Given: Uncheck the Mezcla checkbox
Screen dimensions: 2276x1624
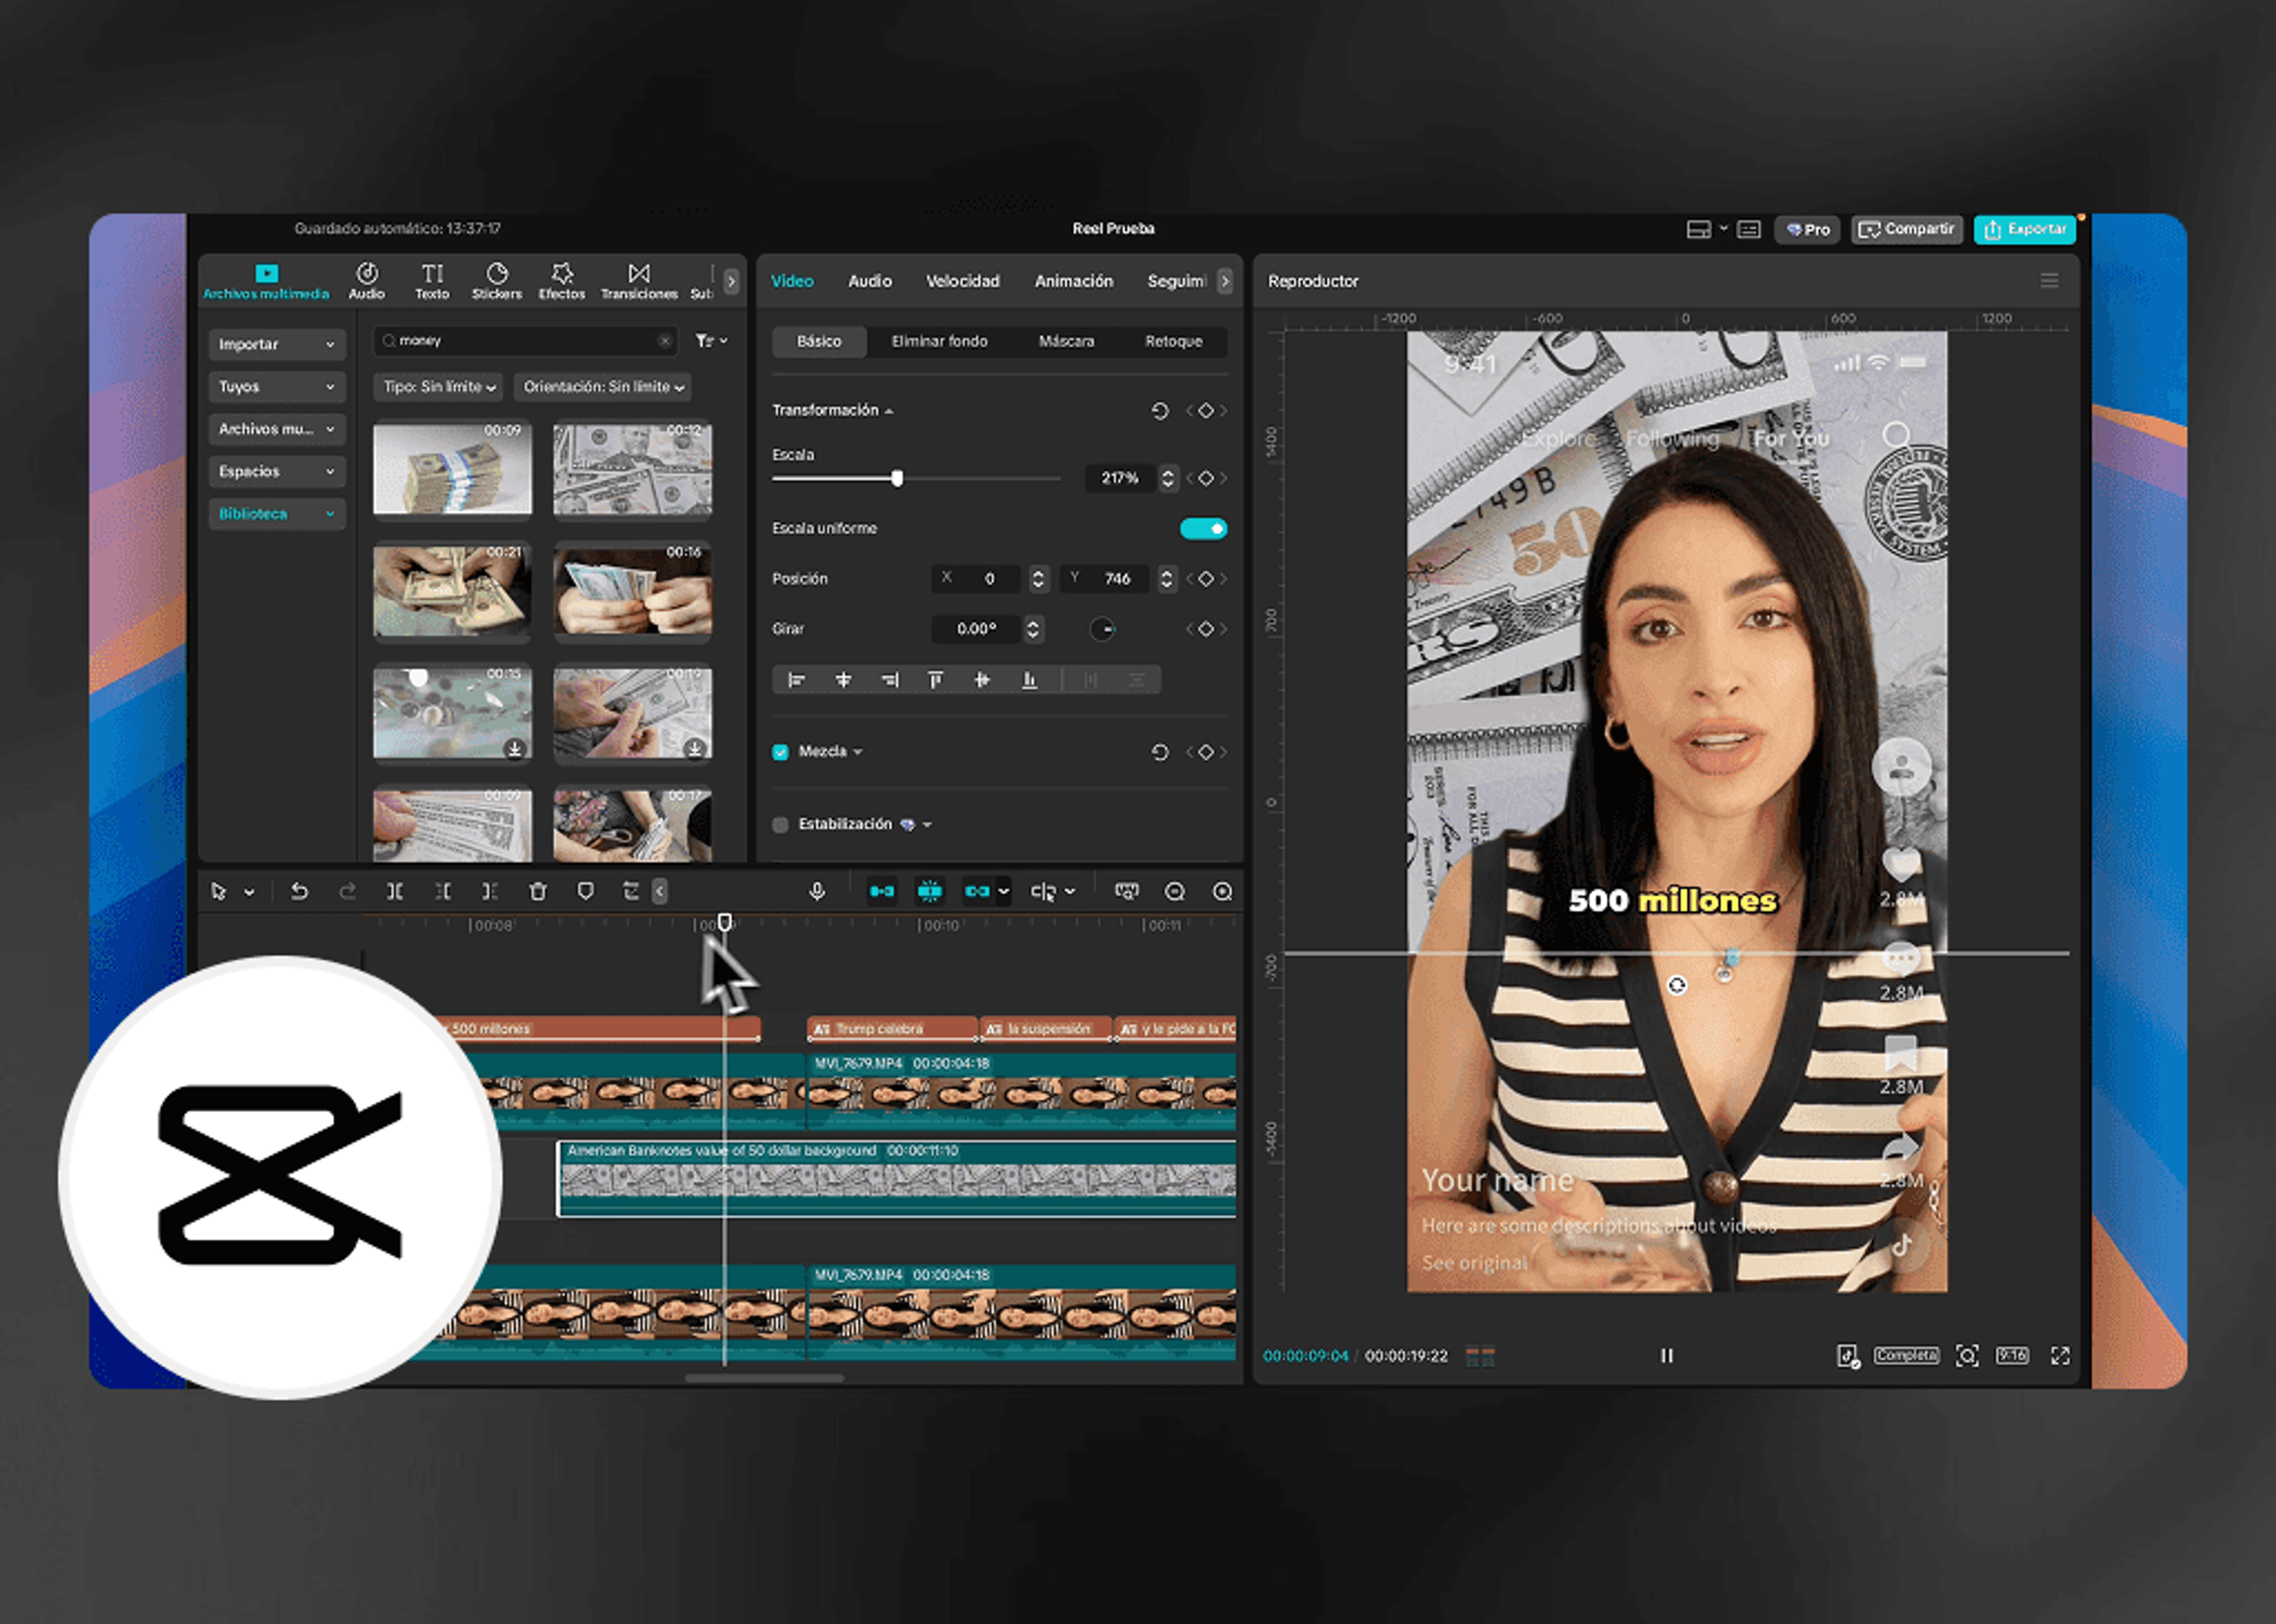Looking at the screenshot, I should click(781, 752).
